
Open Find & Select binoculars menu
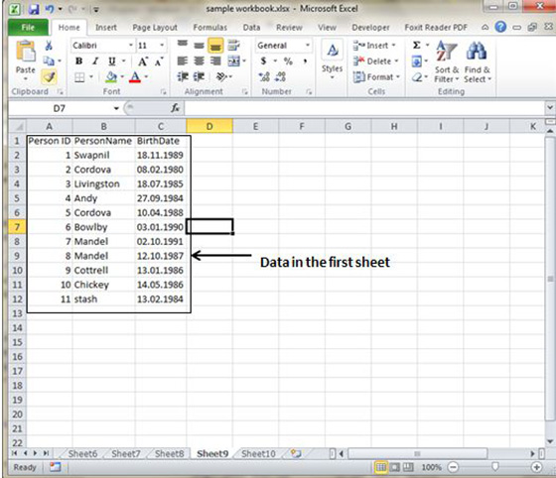tap(477, 61)
